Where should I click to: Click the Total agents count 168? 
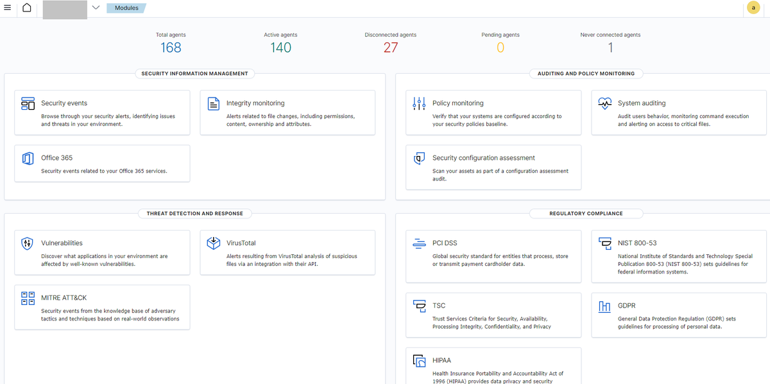click(171, 48)
